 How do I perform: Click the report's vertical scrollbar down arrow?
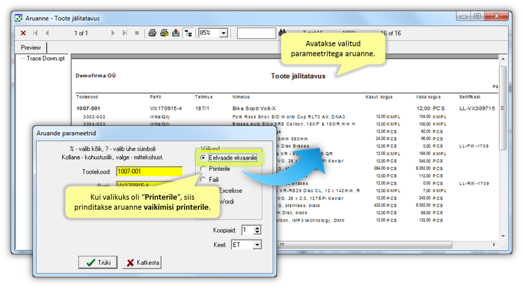coord(503,236)
